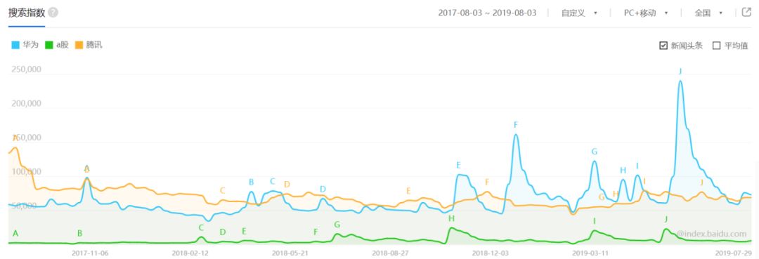Open the PC+移动 device dropdown
The width and height of the screenshot is (759, 259).
point(646,13)
